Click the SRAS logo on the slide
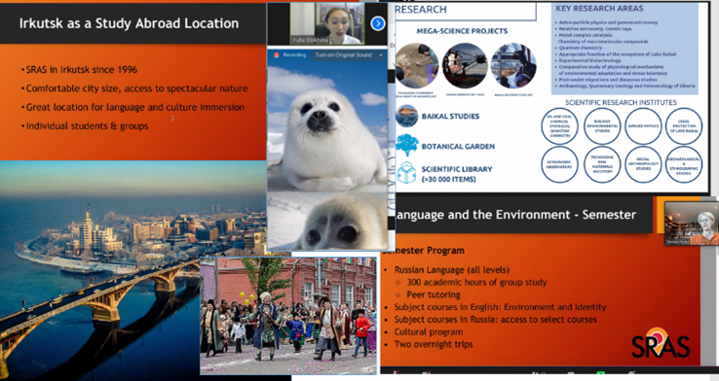 coord(661,343)
